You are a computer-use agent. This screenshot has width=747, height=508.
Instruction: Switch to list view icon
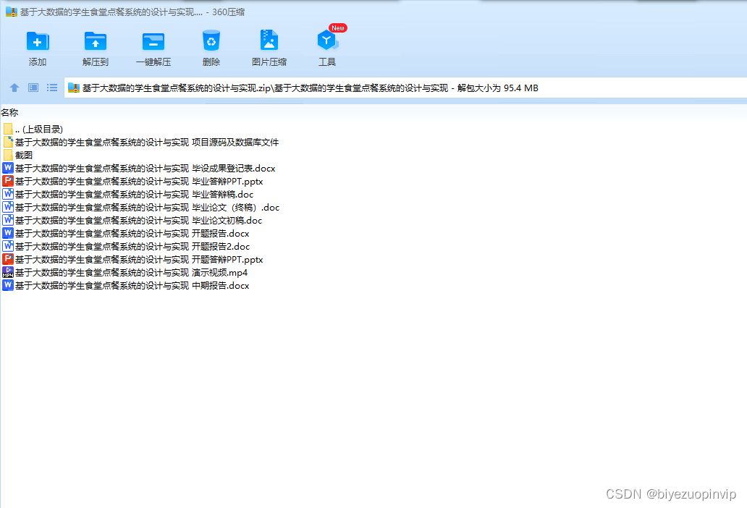pos(52,88)
